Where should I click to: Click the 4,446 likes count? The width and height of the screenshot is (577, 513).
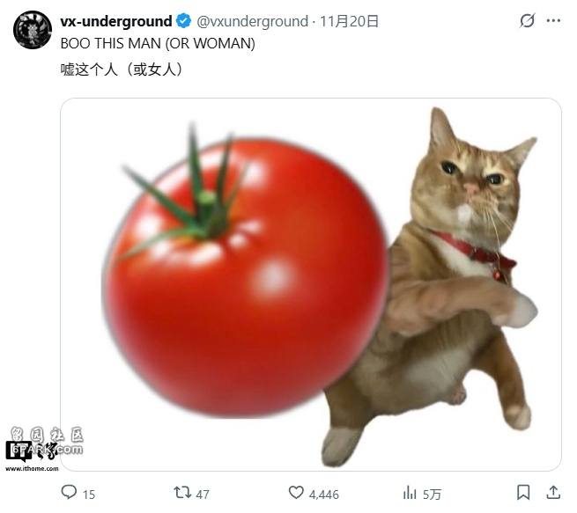click(x=324, y=495)
